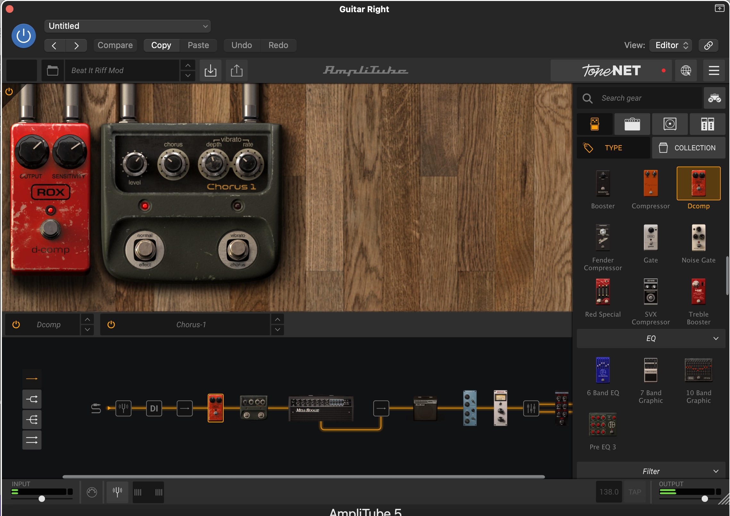The image size is (730, 516).
Task: Select the single serial signal routing
Action: coord(32,379)
